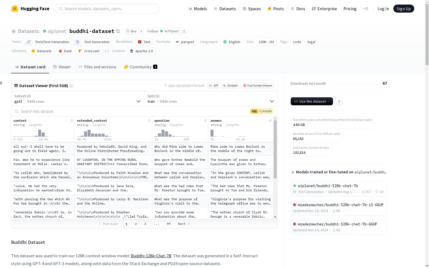429x268 pixels.
Task: Sort the answer column
Action: (270, 121)
